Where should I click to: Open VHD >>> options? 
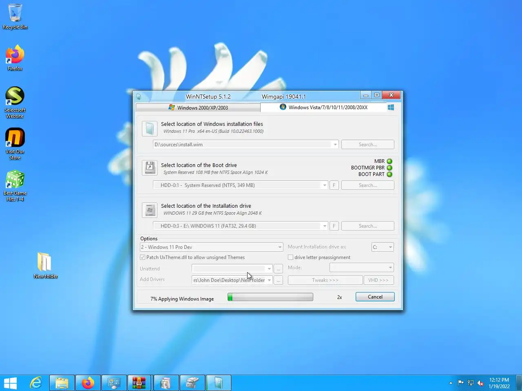pos(378,280)
